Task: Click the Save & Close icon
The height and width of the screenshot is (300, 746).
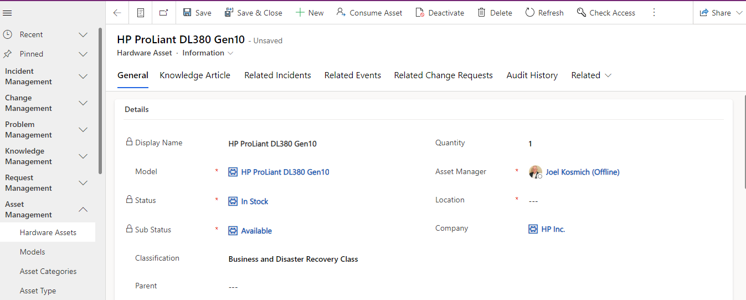Action: pyautogui.click(x=229, y=12)
